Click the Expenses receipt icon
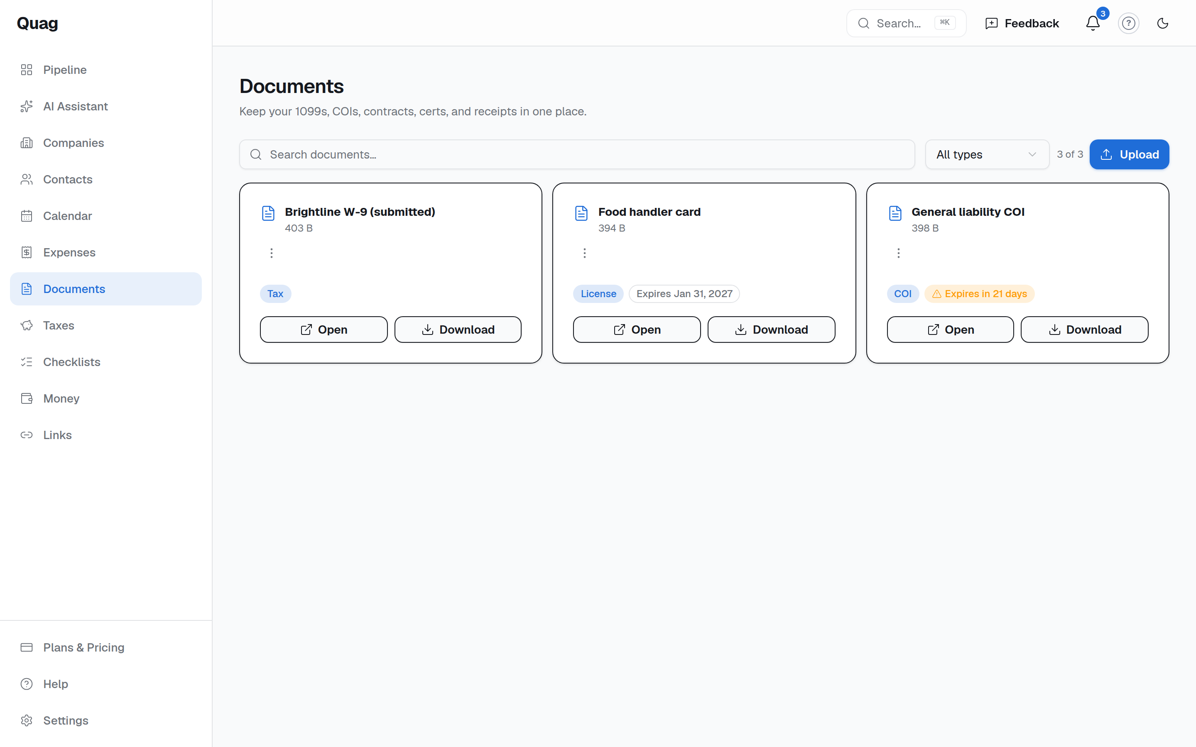The height and width of the screenshot is (747, 1196). pos(27,252)
